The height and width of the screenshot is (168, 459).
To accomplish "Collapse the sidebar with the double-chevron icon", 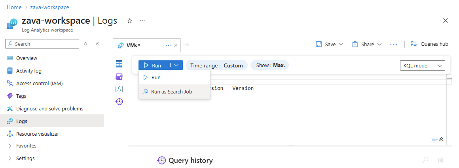I will 97,44.
